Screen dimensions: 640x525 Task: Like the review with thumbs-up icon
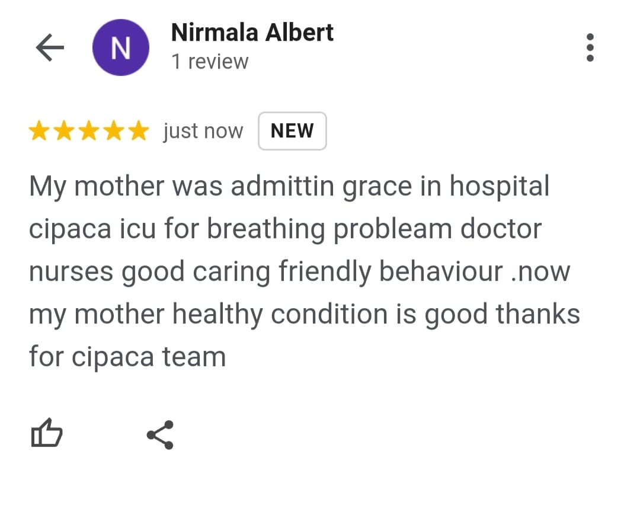[46, 434]
